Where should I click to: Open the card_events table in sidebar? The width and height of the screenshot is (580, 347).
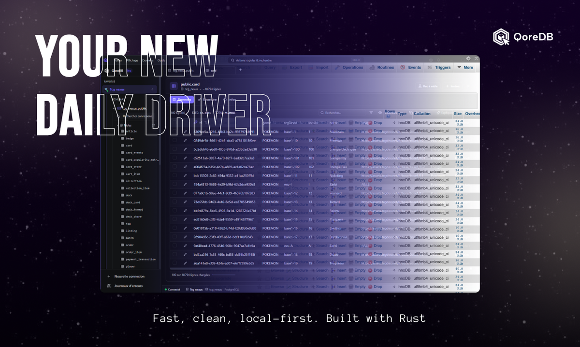coord(134,152)
